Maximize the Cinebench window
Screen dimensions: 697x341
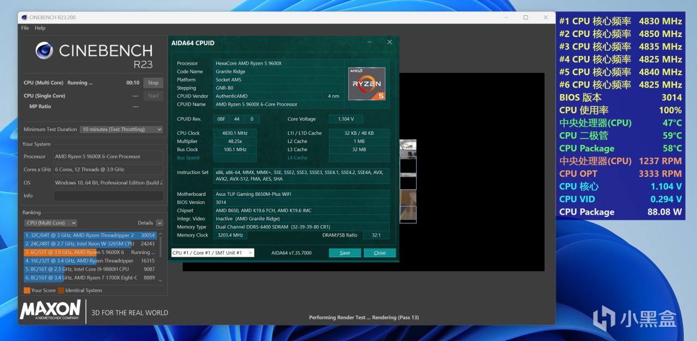[525, 17]
